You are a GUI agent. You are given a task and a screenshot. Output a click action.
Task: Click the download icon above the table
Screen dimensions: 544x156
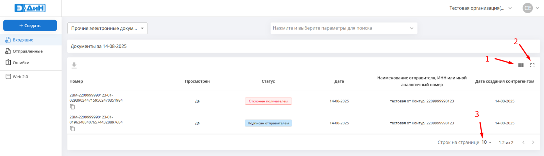pos(74,65)
